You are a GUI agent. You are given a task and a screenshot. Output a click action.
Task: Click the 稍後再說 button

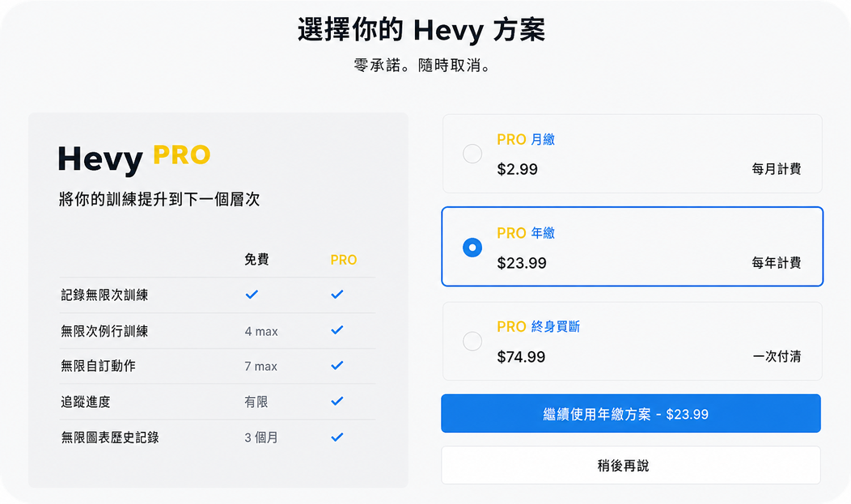click(631, 465)
